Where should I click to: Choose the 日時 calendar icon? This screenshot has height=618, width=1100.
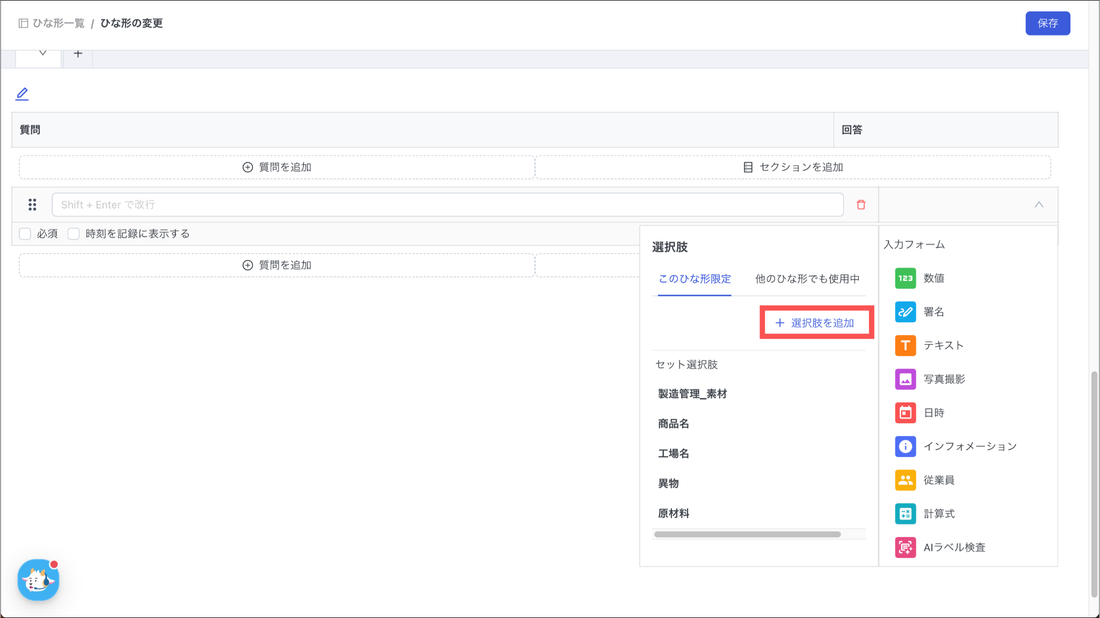point(905,413)
